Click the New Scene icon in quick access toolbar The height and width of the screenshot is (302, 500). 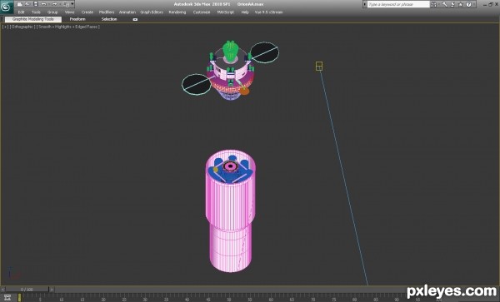[x=20, y=4]
